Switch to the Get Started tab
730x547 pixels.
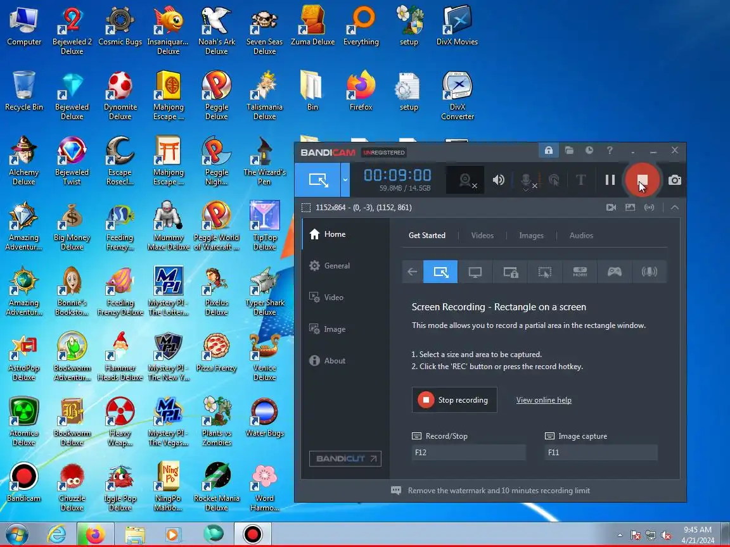pyautogui.click(x=427, y=236)
